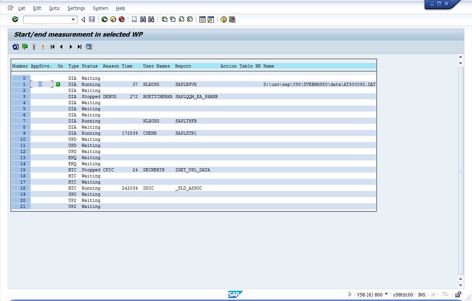Click the Save diskette icon

[92, 19]
